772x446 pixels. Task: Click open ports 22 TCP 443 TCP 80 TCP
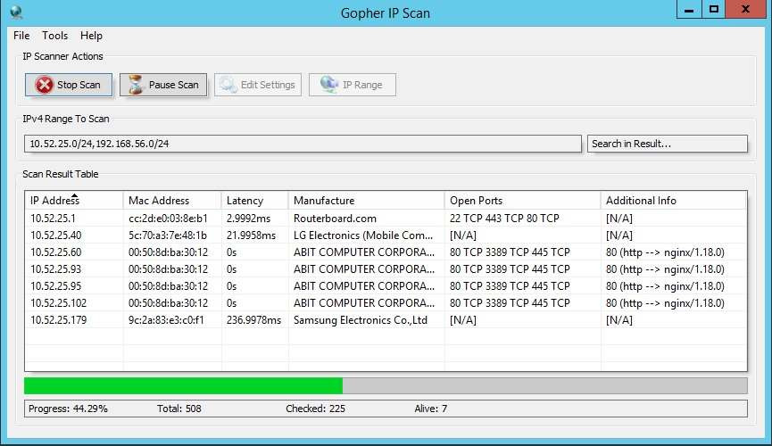point(504,218)
